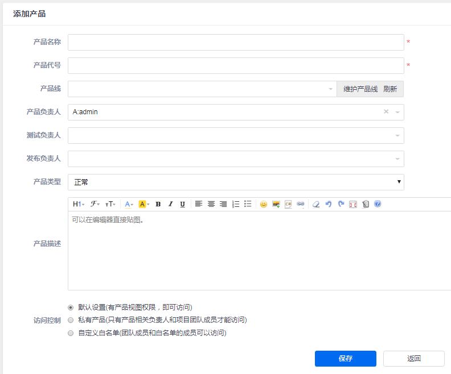Clear the A:admin product owner selection

click(386, 111)
